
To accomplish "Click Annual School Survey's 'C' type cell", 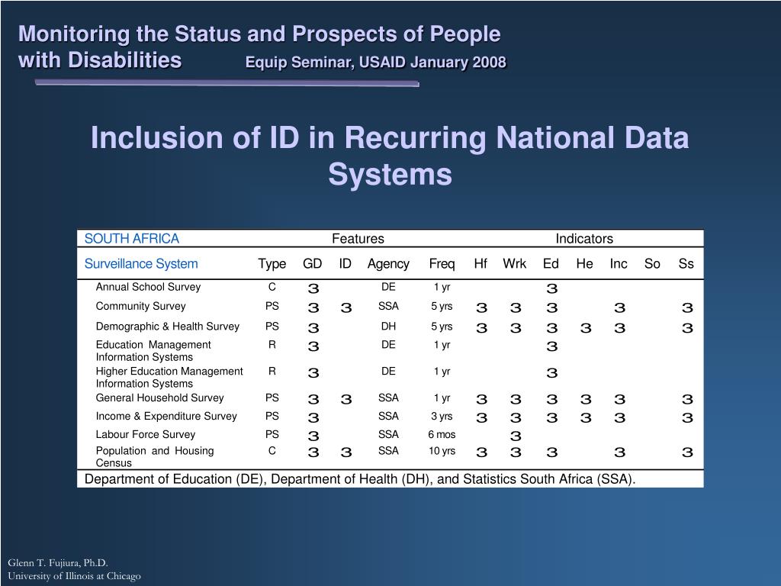I will point(272,287).
